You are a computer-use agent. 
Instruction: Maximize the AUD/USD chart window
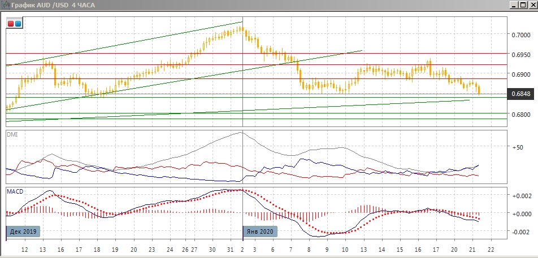(522, 5)
